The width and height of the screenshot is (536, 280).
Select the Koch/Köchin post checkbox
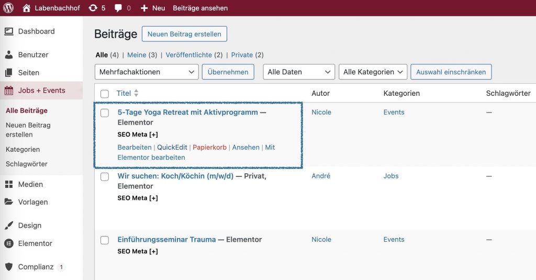point(105,176)
